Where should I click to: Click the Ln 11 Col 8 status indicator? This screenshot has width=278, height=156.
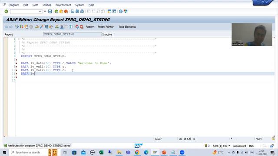187,139
